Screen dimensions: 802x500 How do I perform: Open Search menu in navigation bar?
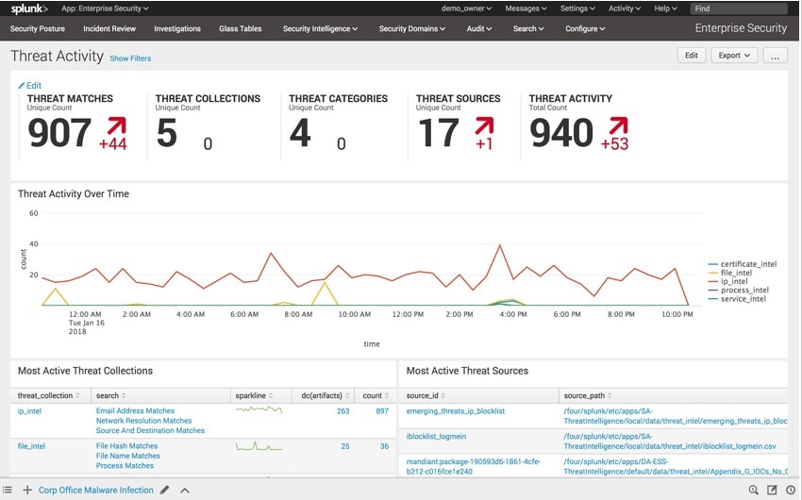click(x=528, y=28)
